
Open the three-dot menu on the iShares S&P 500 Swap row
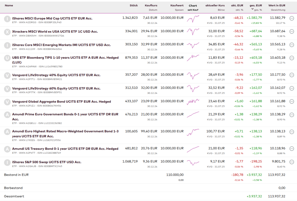point(292,162)
